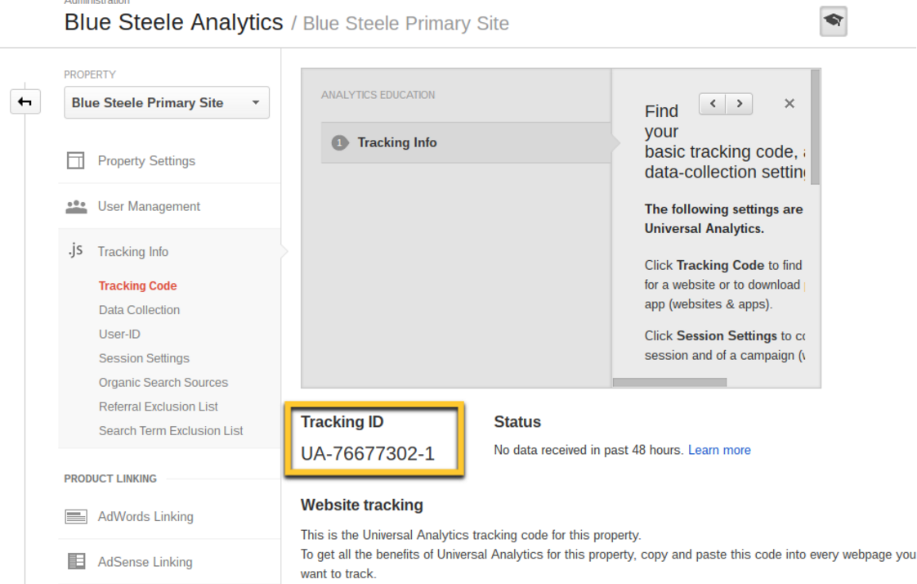Open the Blue Steele Primary Site dropdown
The height and width of the screenshot is (584, 917).
(x=167, y=103)
